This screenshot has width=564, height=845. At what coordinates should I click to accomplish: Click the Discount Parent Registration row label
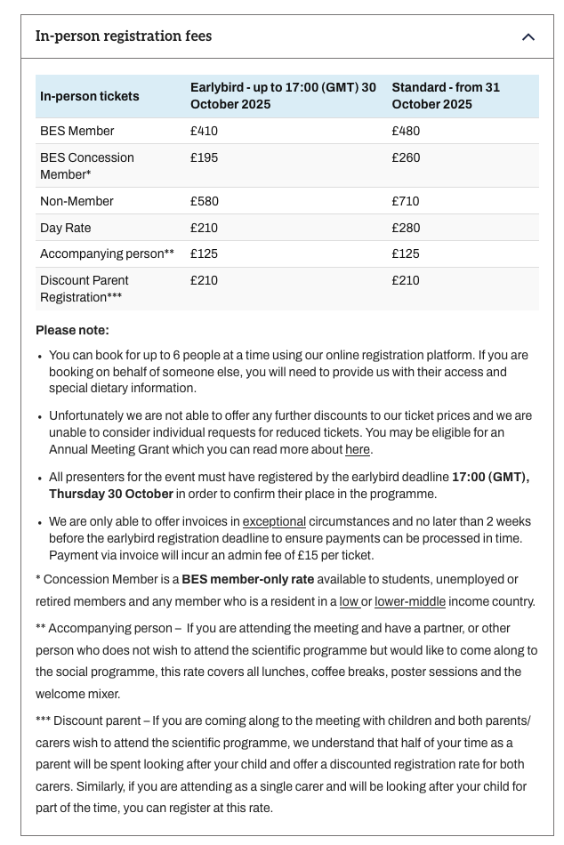click(x=84, y=288)
